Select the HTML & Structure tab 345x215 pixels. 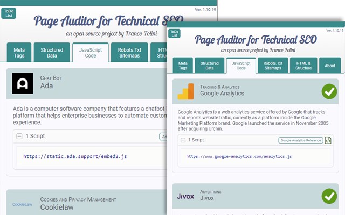(303, 66)
